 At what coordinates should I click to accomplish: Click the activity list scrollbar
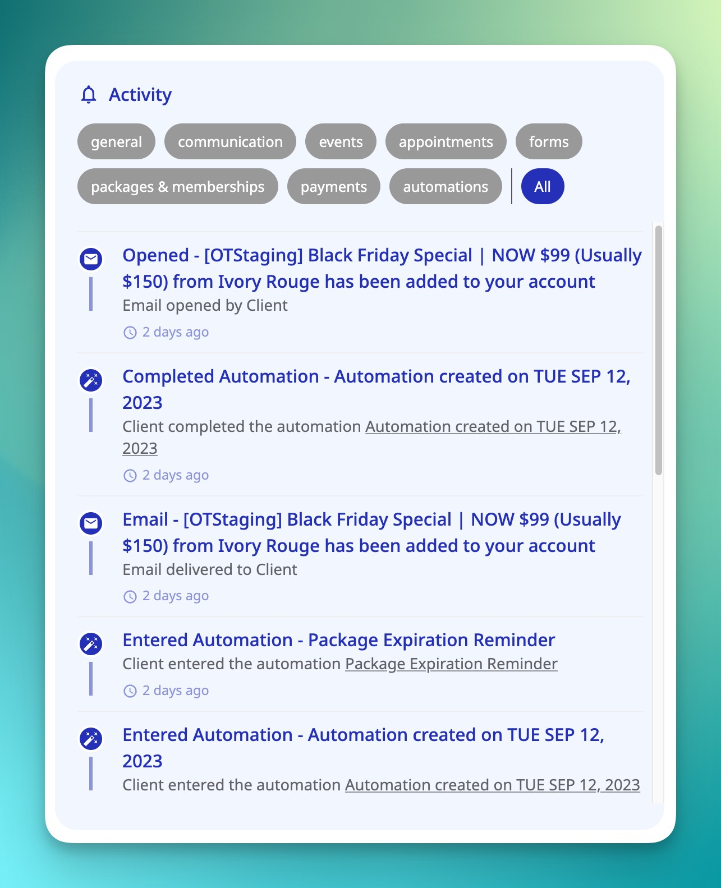pyautogui.click(x=658, y=351)
